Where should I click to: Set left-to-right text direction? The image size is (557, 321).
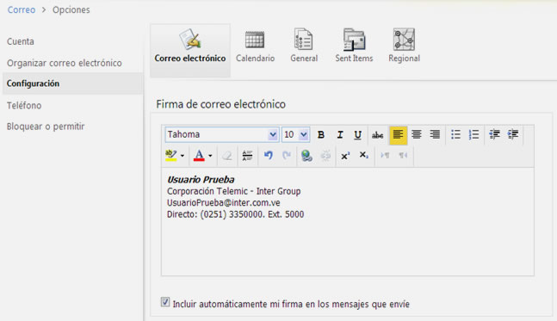tap(385, 156)
